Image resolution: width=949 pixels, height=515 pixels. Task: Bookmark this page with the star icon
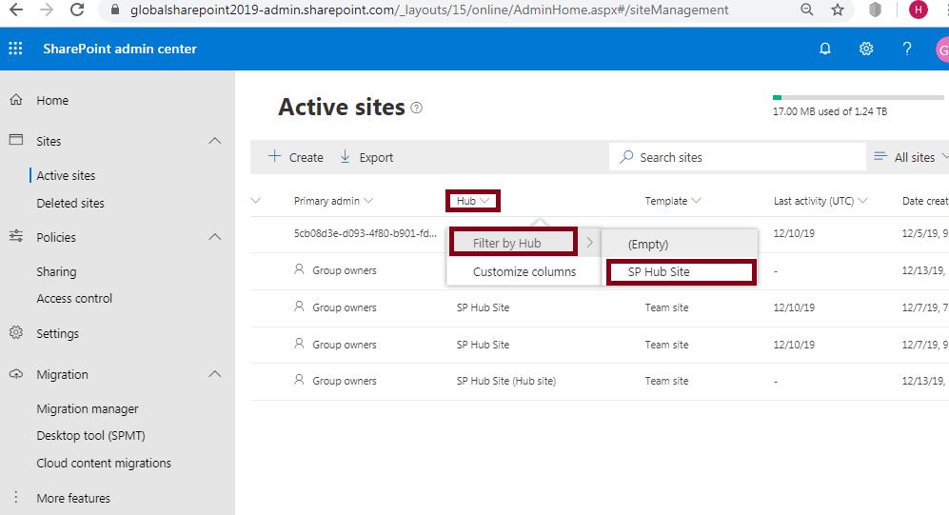click(838, 10)
